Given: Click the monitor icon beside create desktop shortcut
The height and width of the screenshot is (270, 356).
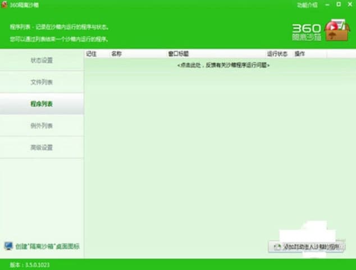Looking at the screenshot, I should (8, 246).
